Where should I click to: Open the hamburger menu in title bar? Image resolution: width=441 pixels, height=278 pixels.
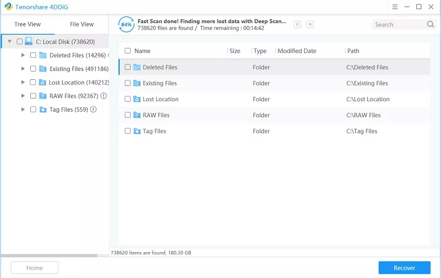click(395, 7)
